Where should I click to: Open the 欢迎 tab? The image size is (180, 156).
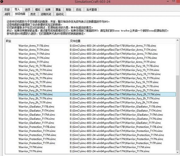[x=7, y=10]
